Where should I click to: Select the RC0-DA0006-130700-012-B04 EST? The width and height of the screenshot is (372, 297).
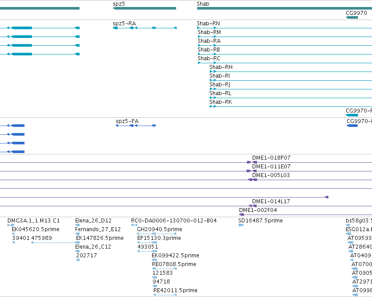[x=174, y=221]
